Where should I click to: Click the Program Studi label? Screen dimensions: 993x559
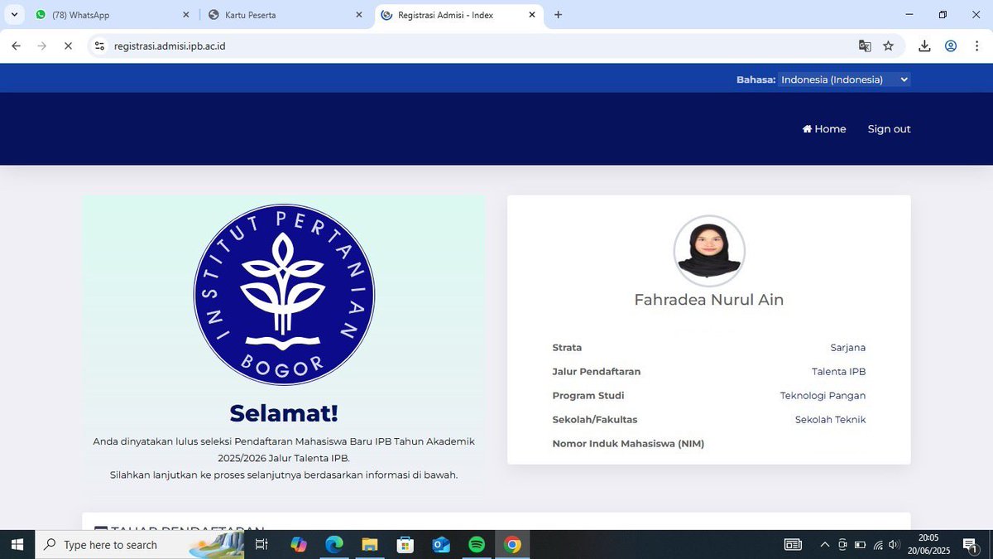pos(588,396)
